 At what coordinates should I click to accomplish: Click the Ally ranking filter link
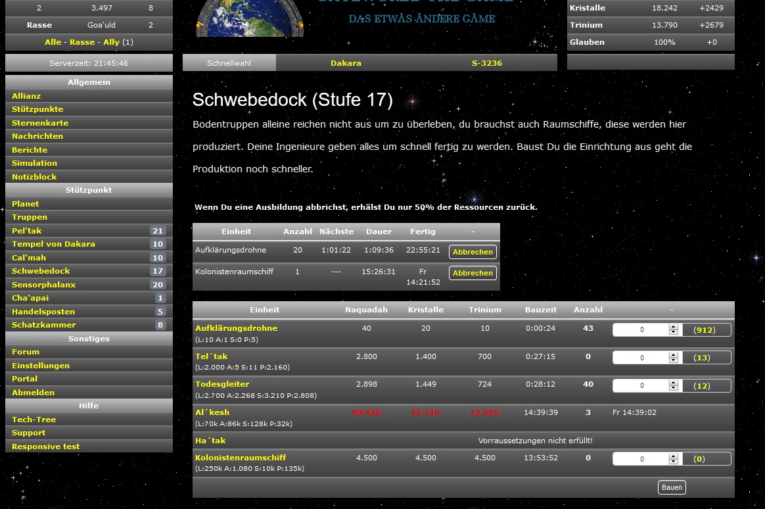(111, 42)
